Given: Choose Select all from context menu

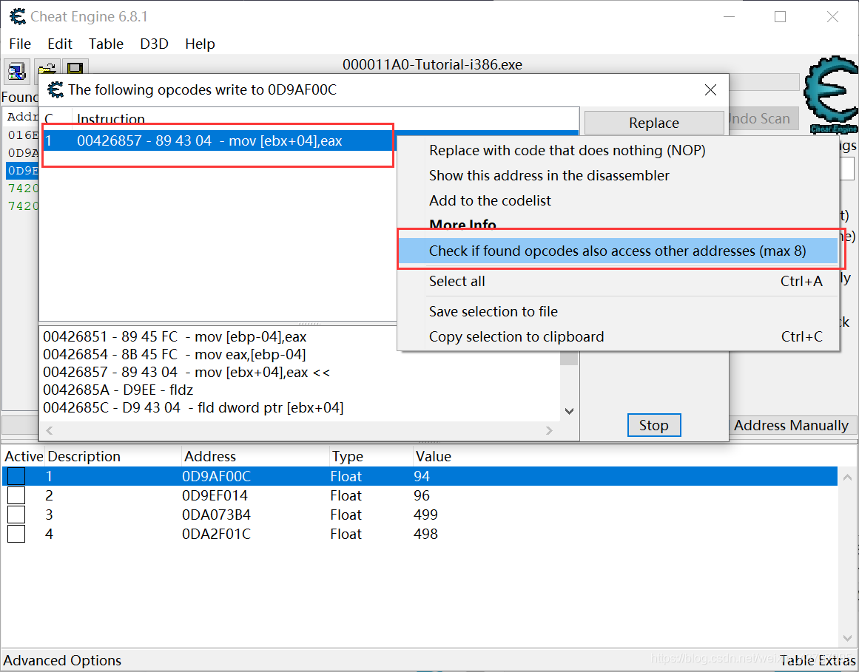Looking at the screenshot, I should [x=618, y=281].
